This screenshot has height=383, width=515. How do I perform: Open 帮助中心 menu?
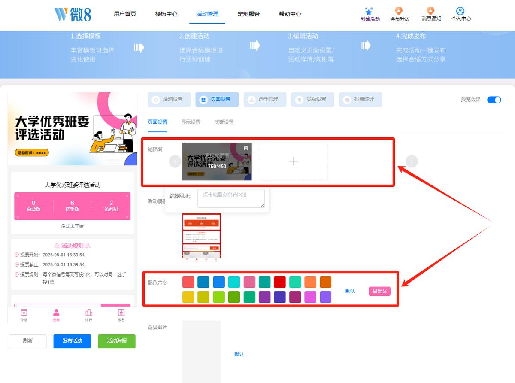point(290,14)
